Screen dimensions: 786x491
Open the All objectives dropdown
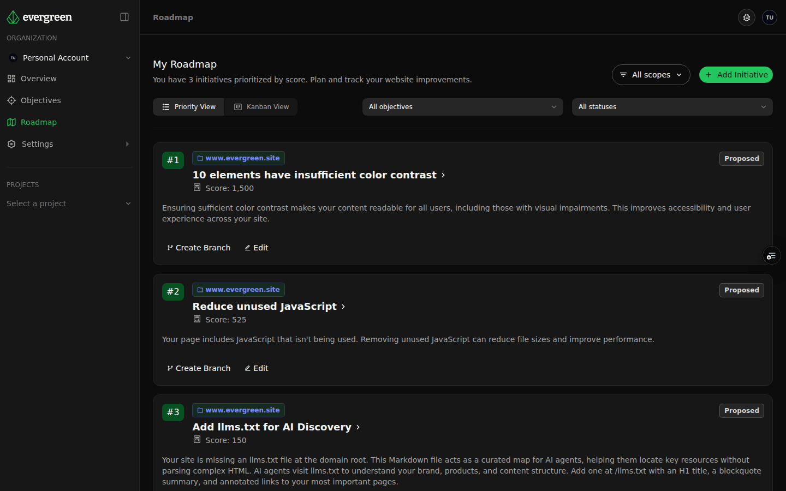(x=462, y=106)
